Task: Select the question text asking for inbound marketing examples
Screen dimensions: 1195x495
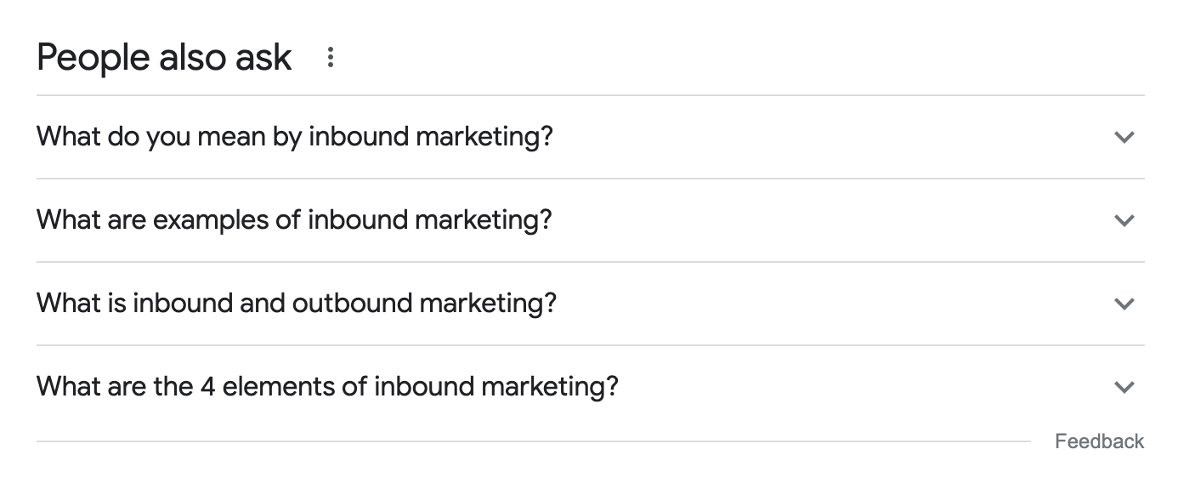Action: point(294,220)
